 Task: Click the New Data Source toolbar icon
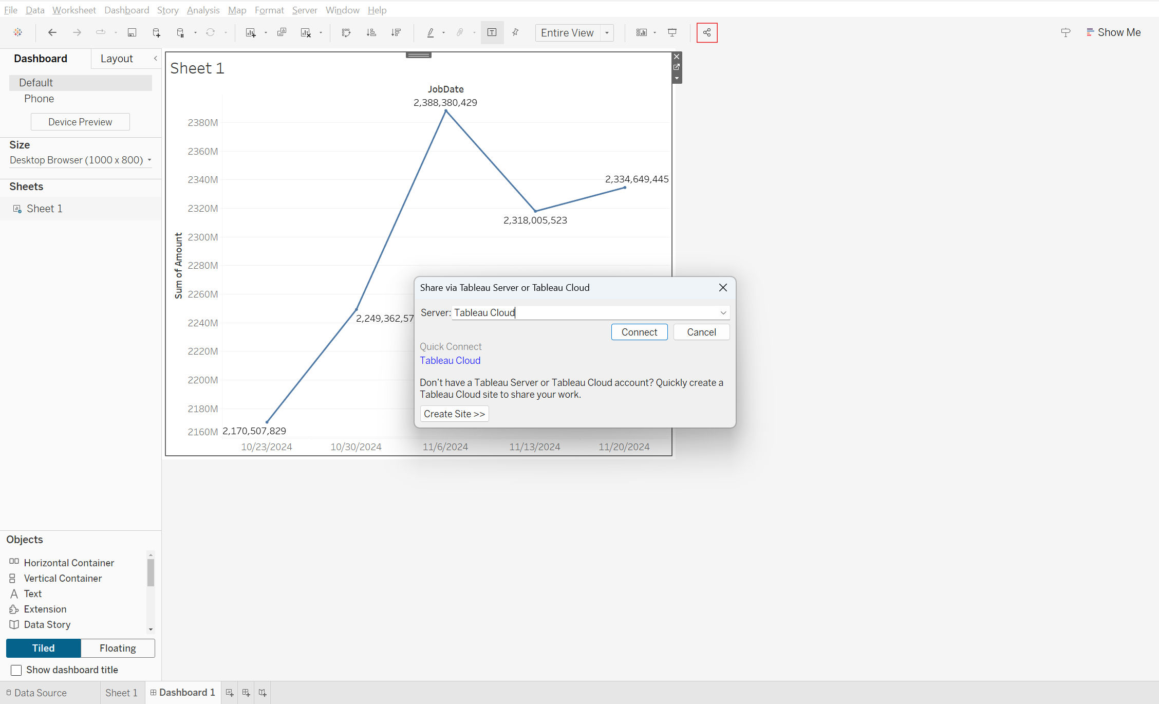point(156,32)
